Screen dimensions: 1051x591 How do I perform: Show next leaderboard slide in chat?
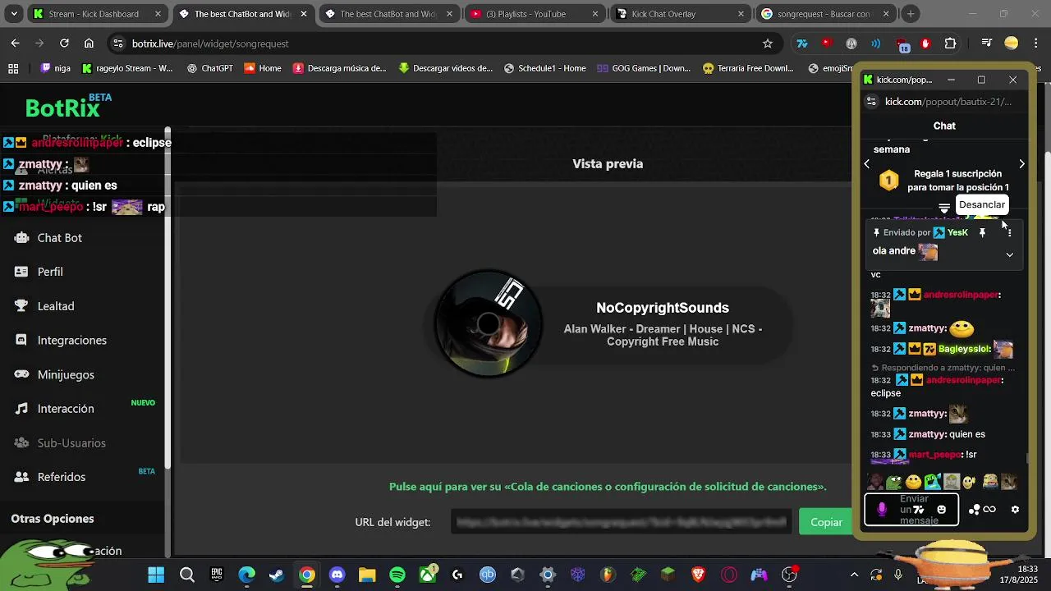coord(1021,164)
